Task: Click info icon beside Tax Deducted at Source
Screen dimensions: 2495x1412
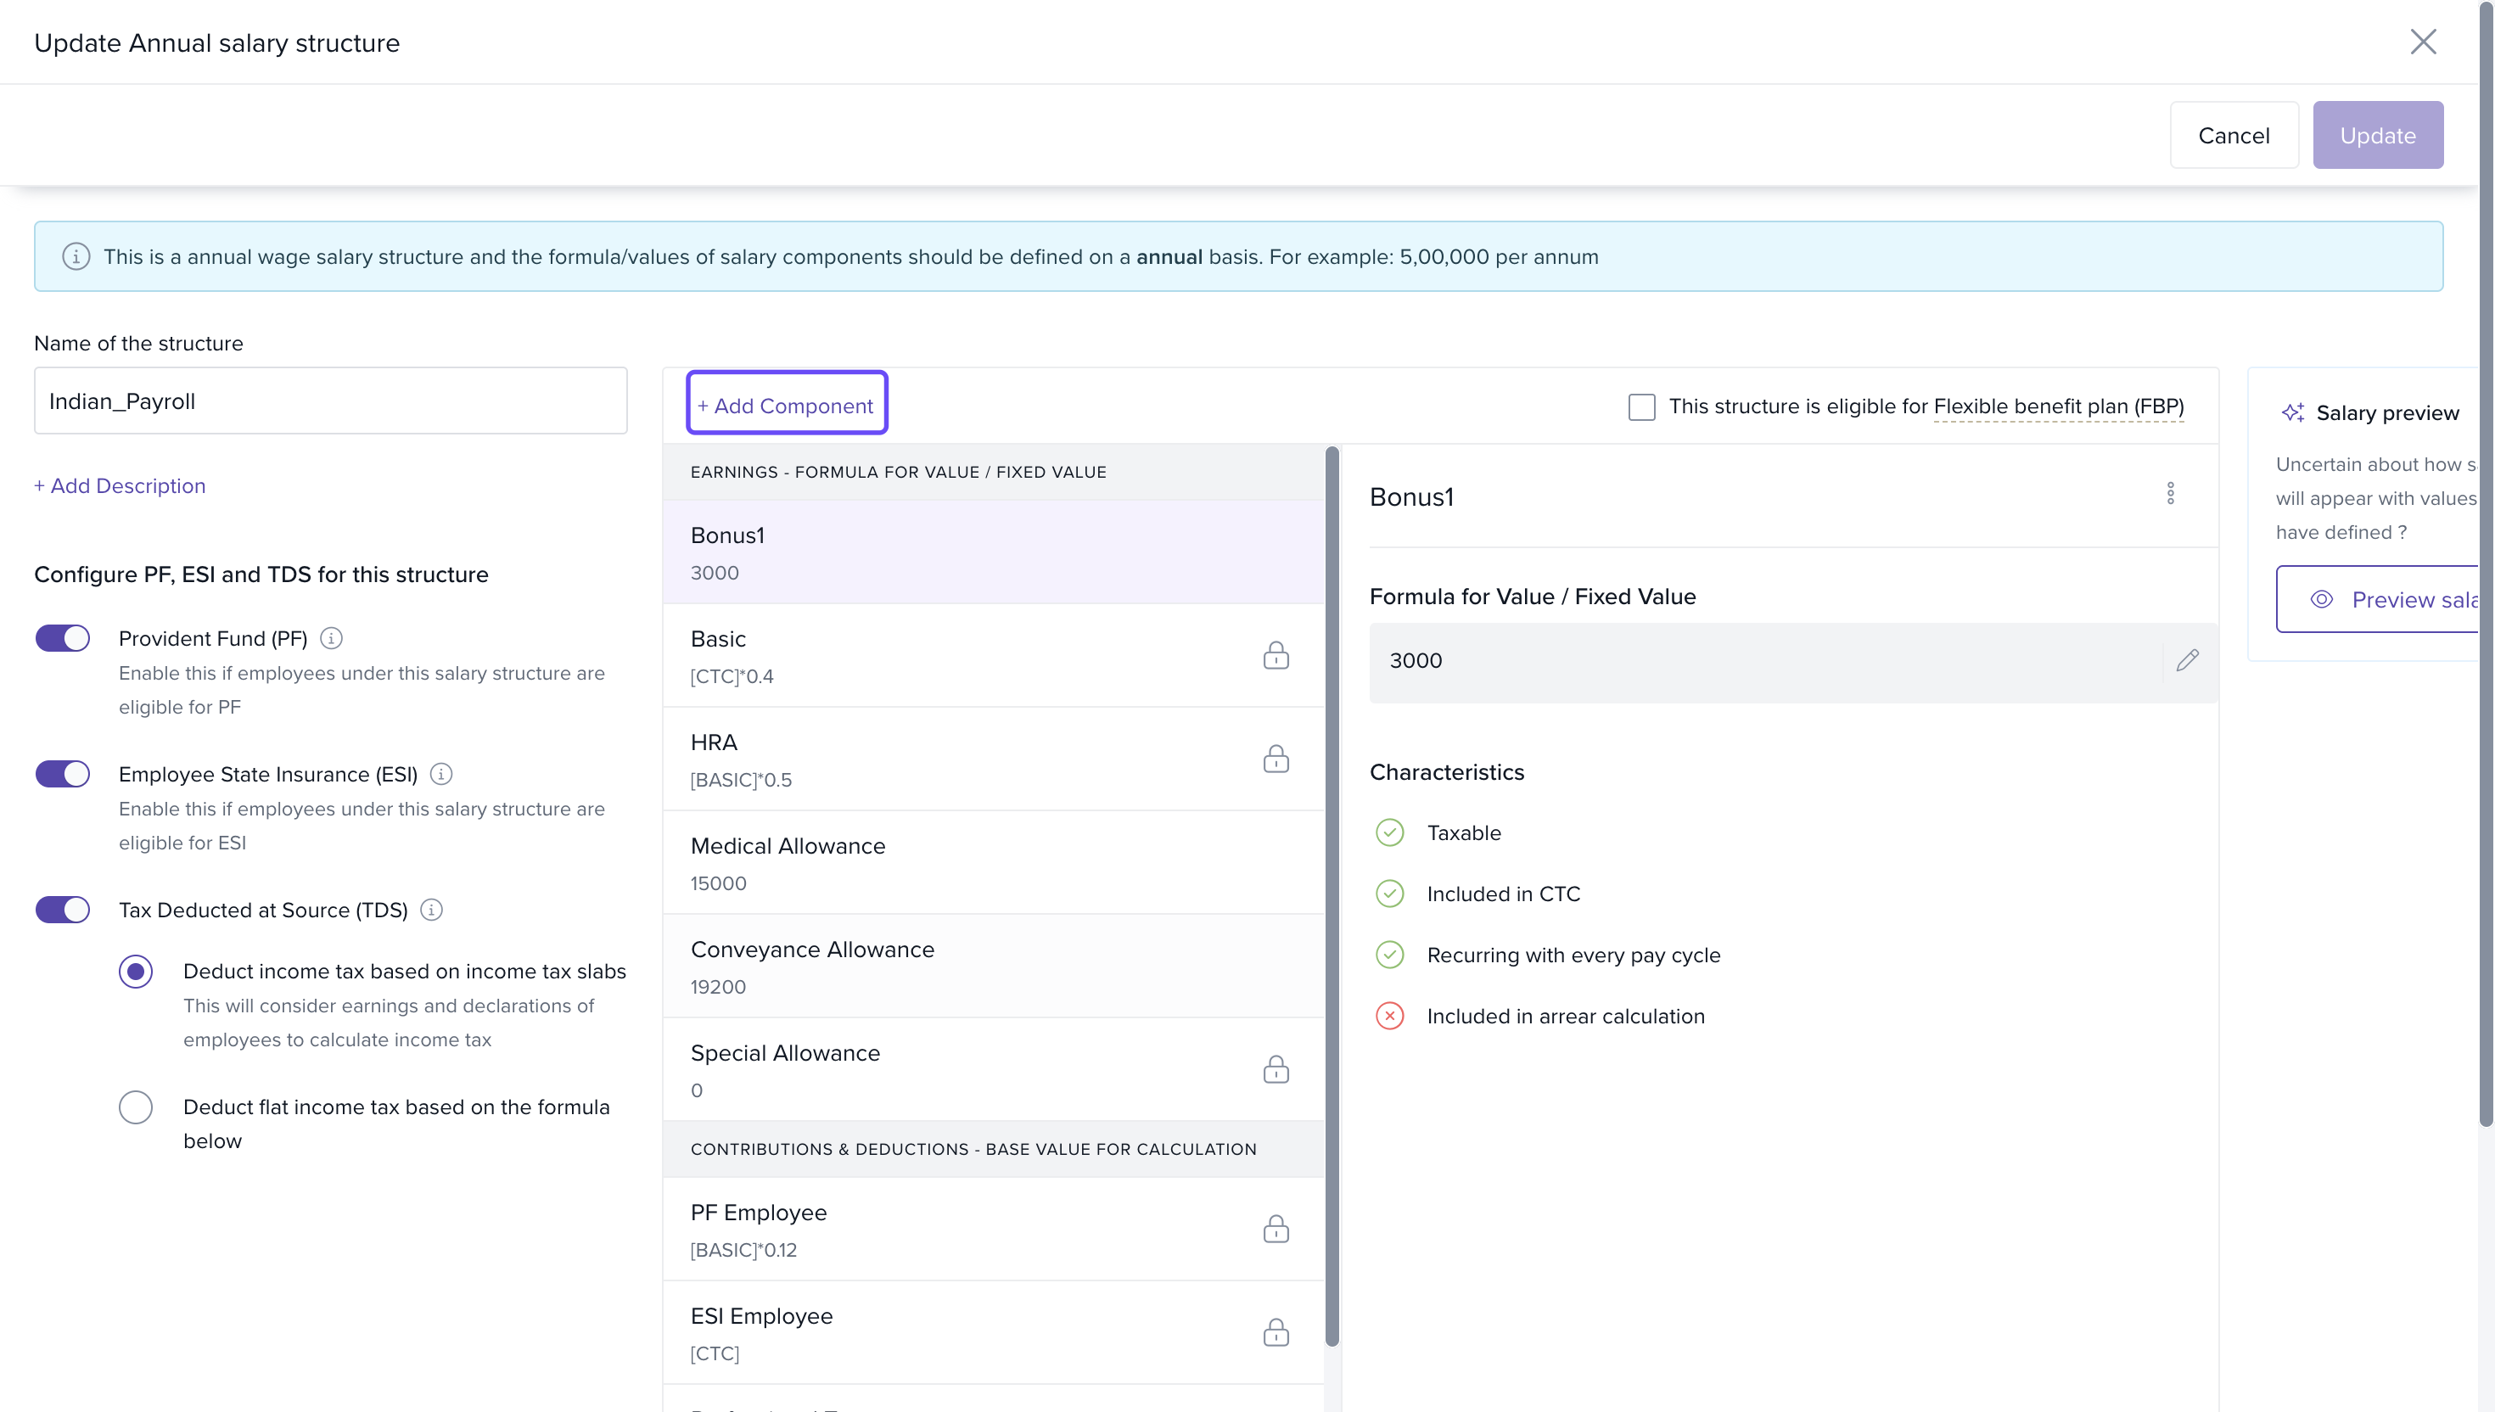Action: (431, 910)
